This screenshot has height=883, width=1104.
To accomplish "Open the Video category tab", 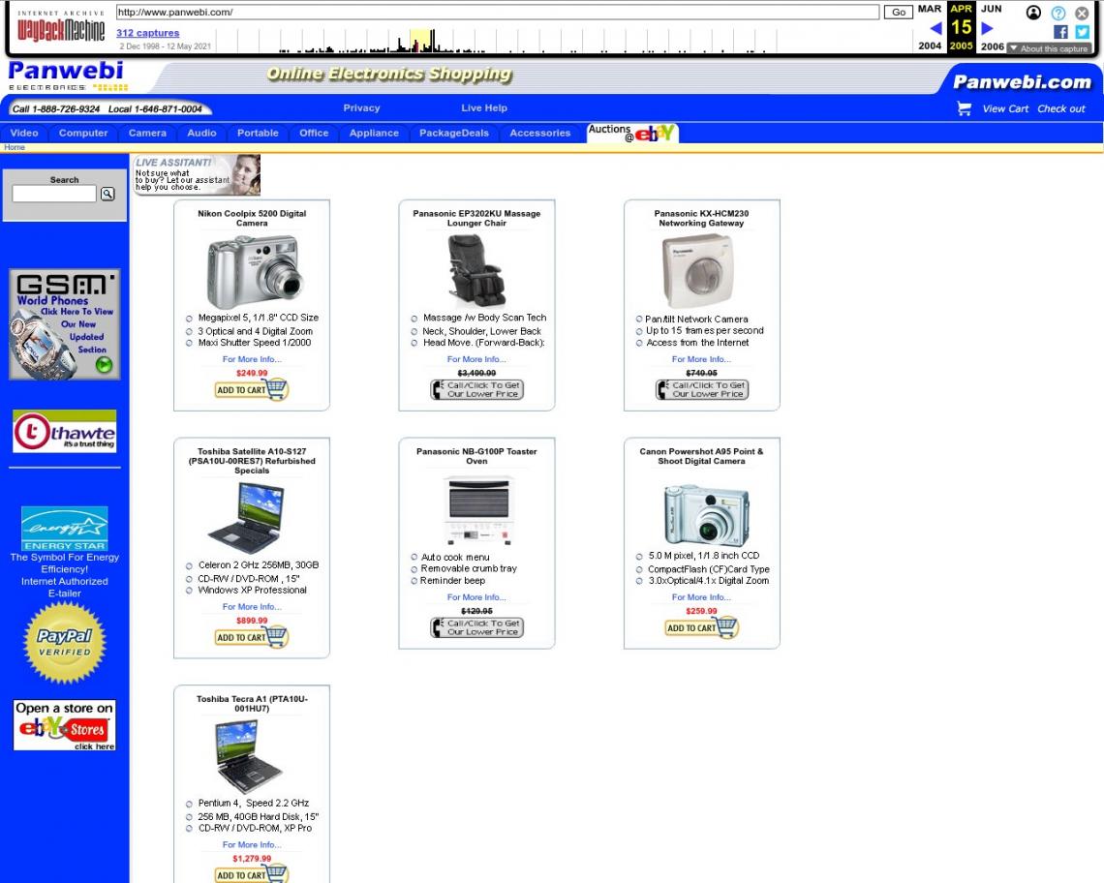I will 24,133.
